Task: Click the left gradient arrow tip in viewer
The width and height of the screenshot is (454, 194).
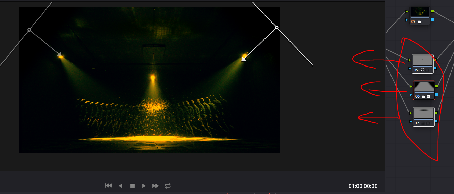Action: (x=60, y=55)
